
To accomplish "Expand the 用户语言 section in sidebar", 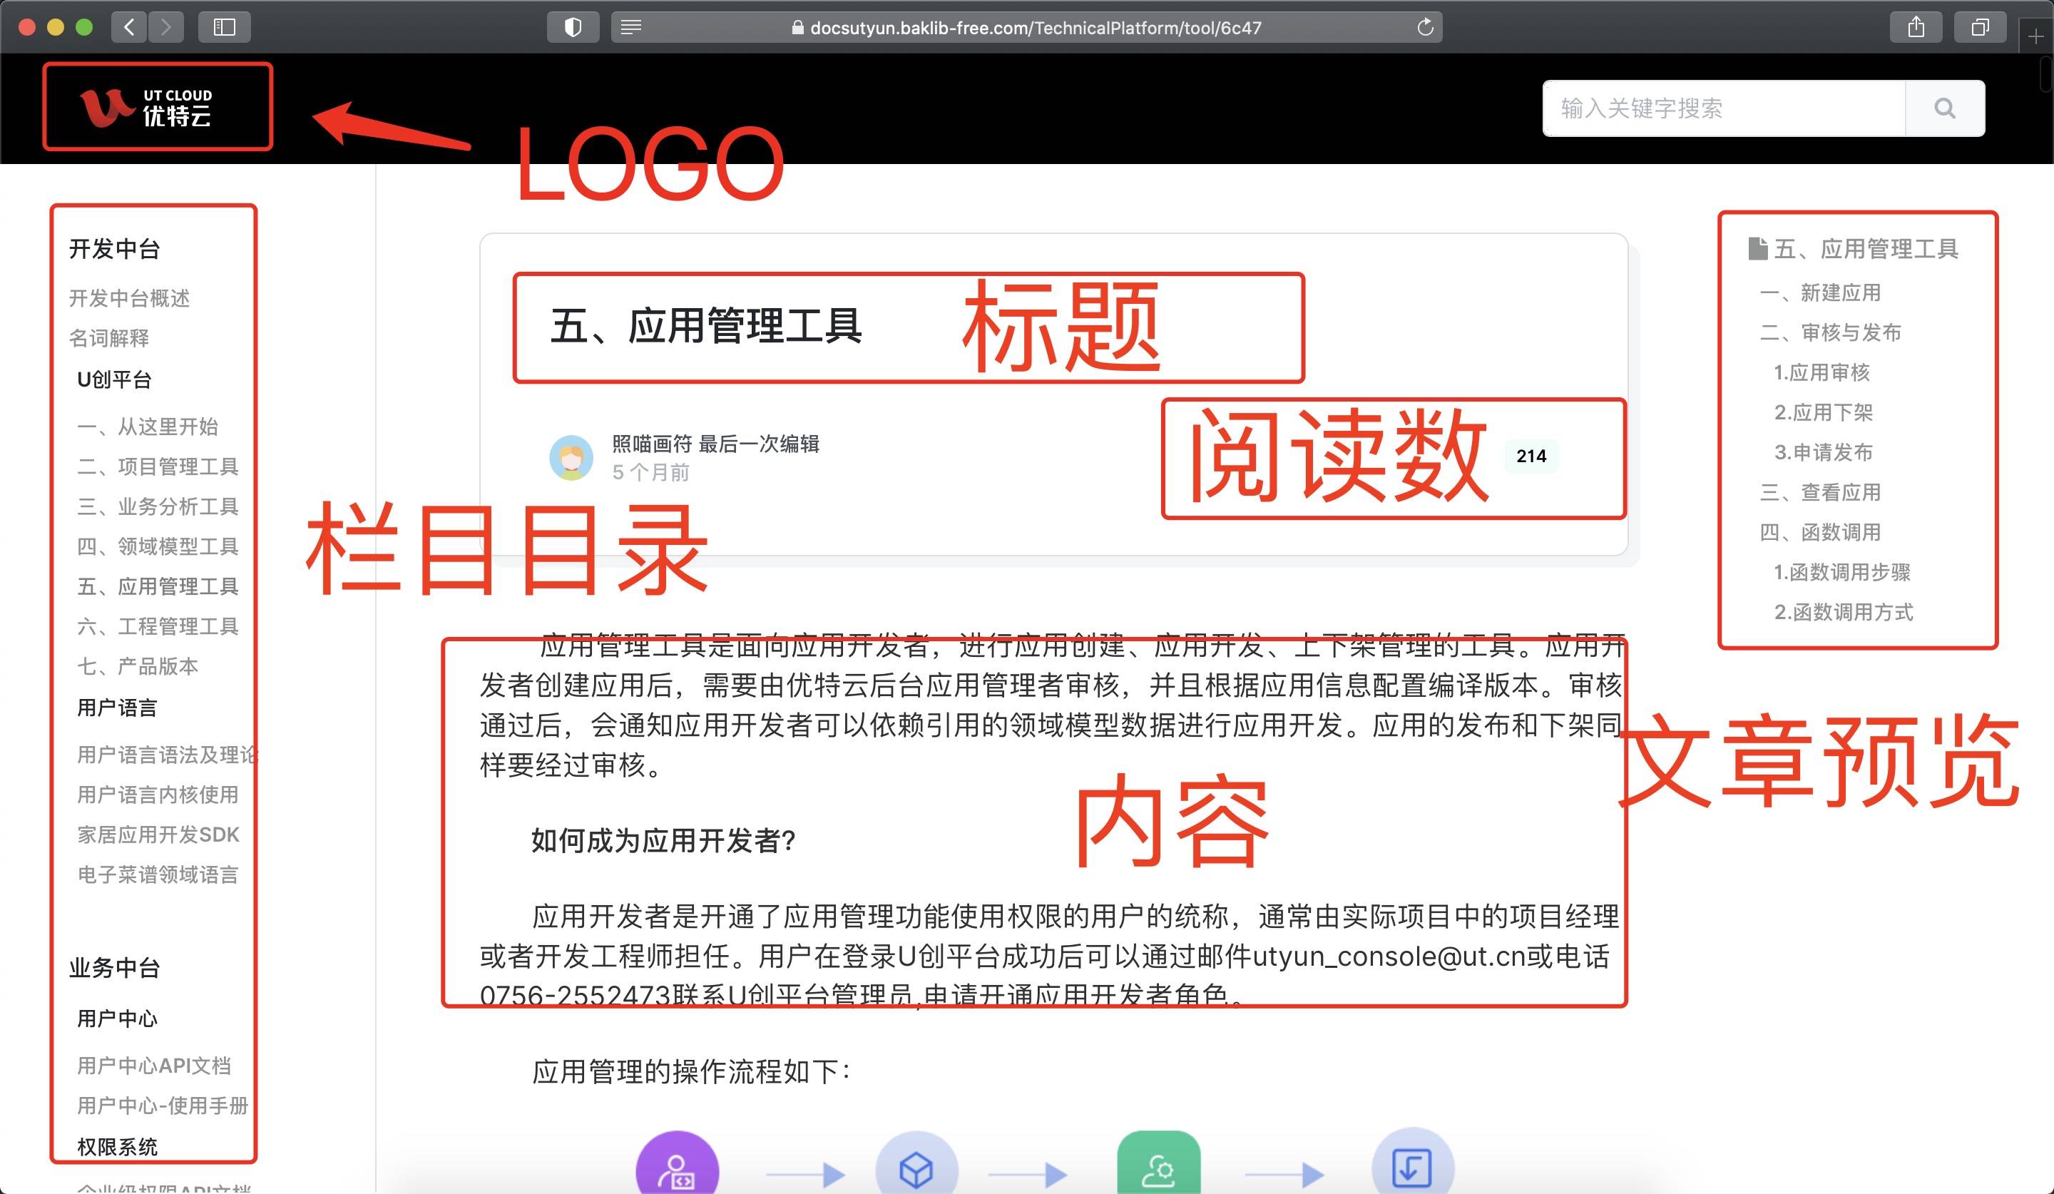I will pos(116,708).
